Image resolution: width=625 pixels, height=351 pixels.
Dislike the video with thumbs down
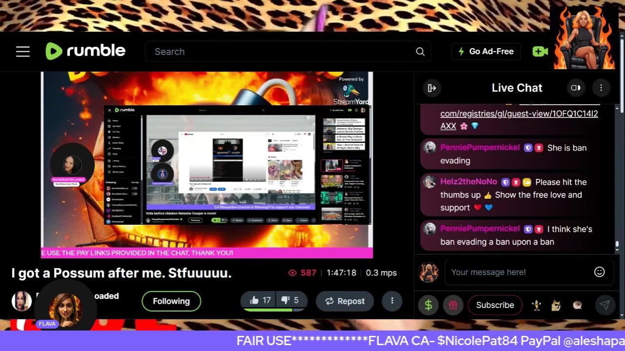(291, 301)
